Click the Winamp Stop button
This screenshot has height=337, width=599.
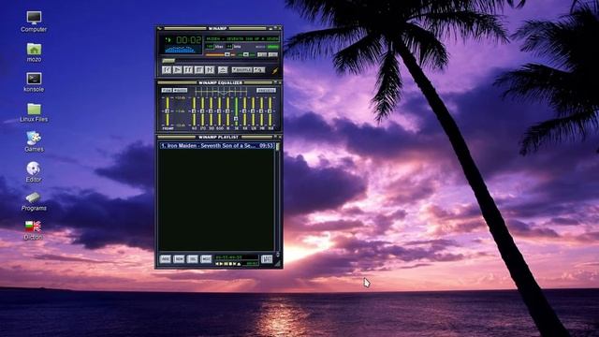[198, 70]
